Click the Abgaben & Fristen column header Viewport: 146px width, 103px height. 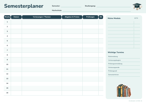72,17
